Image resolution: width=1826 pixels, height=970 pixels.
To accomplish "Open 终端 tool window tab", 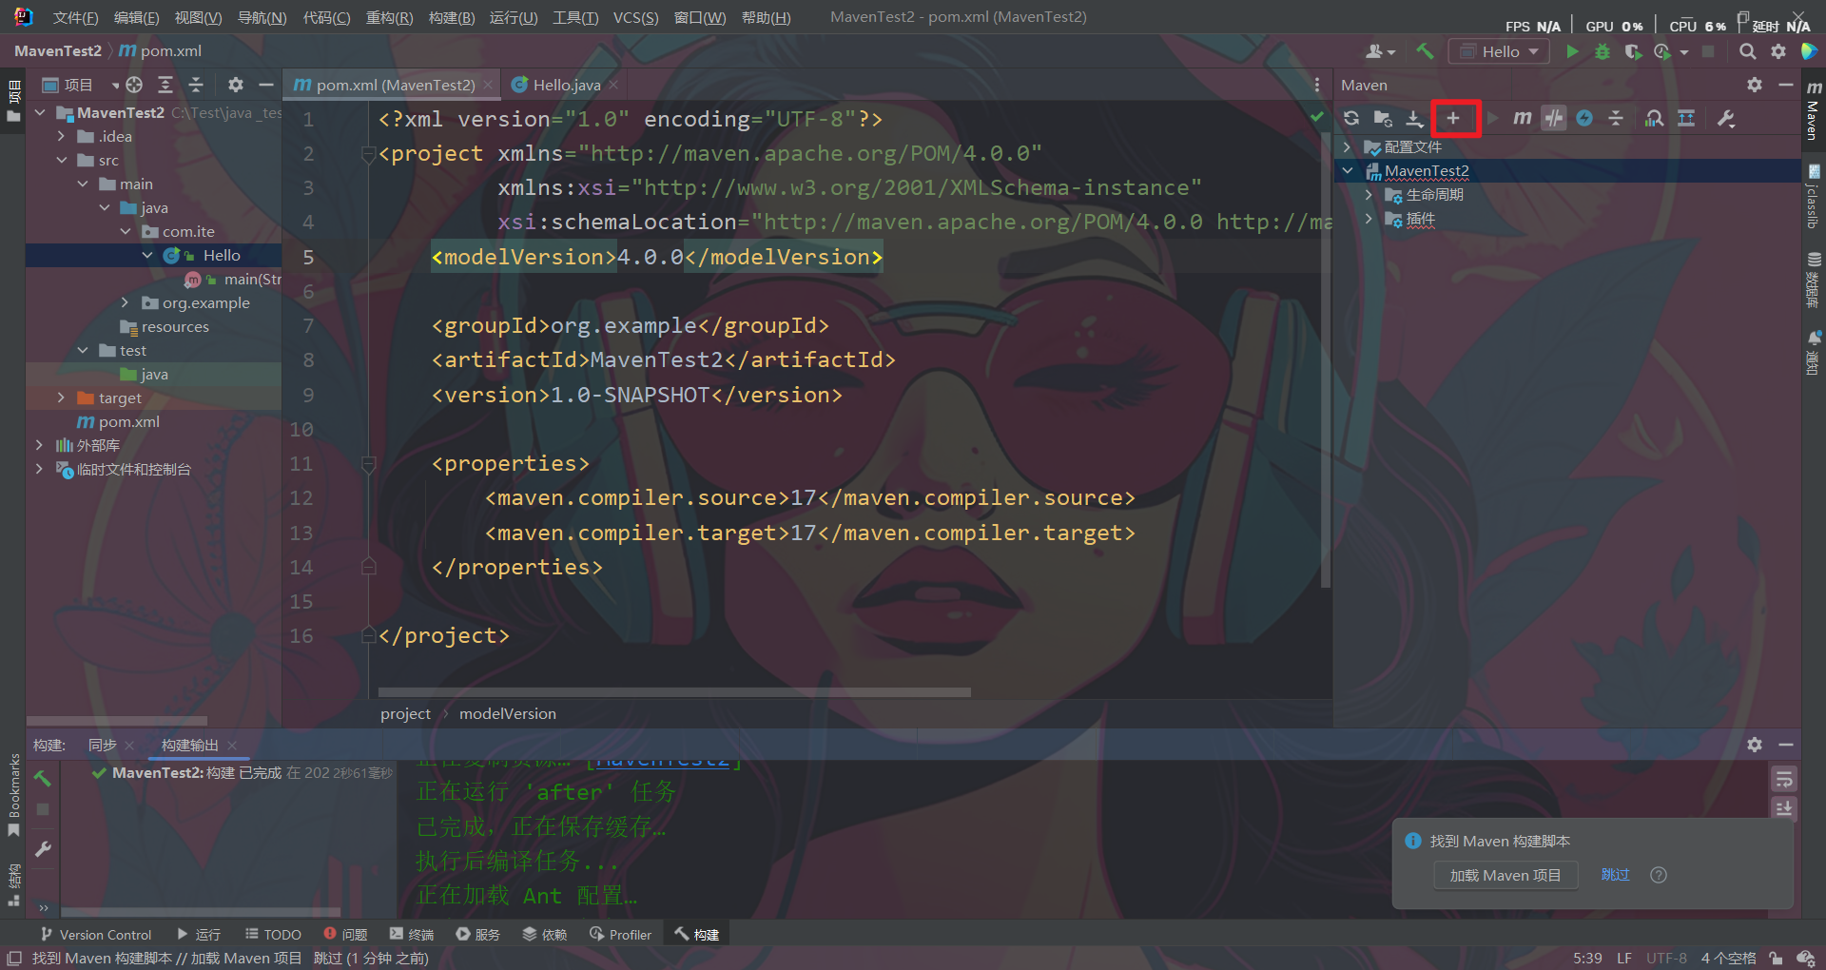I will (412, 934).
